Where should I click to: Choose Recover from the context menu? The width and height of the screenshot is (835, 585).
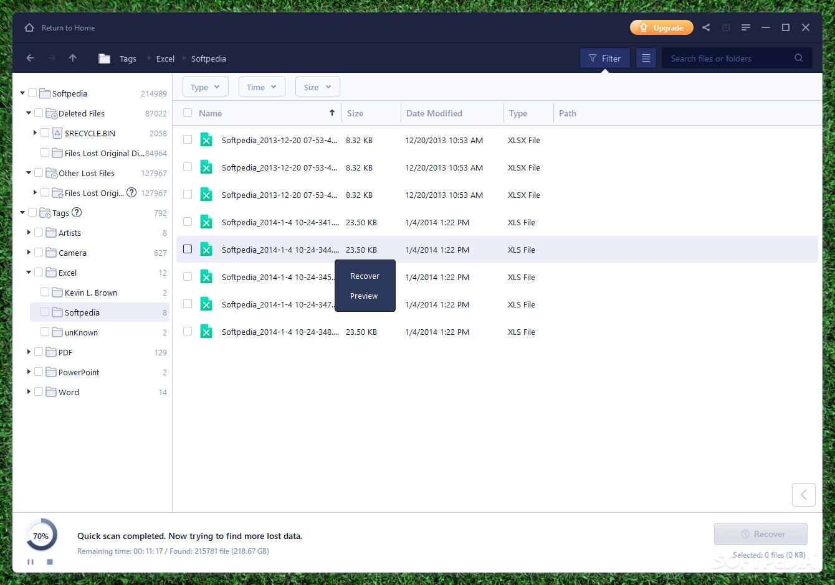(x=365, y=276)
